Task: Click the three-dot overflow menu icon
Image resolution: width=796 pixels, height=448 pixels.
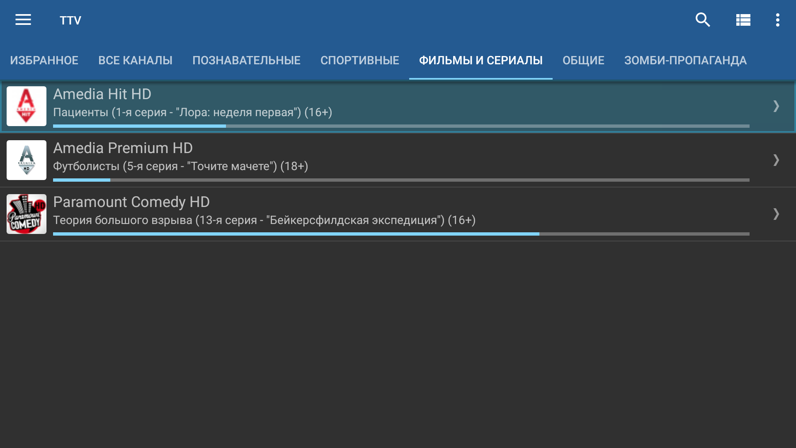Action: [x=777, y=19]
